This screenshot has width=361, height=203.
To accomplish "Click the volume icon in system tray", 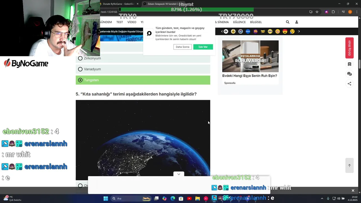I will tap(338, 198).
